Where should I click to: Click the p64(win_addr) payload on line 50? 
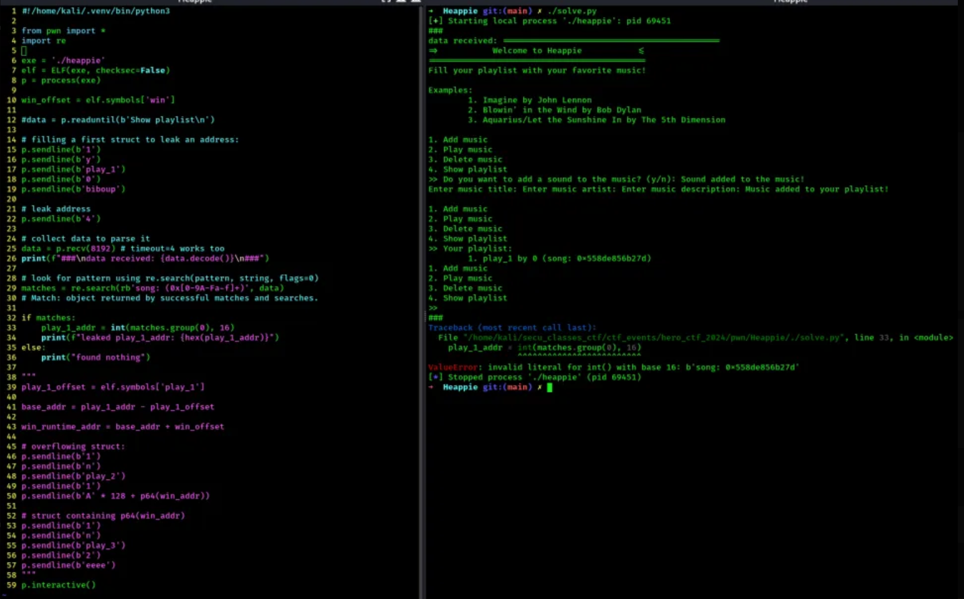174,496
